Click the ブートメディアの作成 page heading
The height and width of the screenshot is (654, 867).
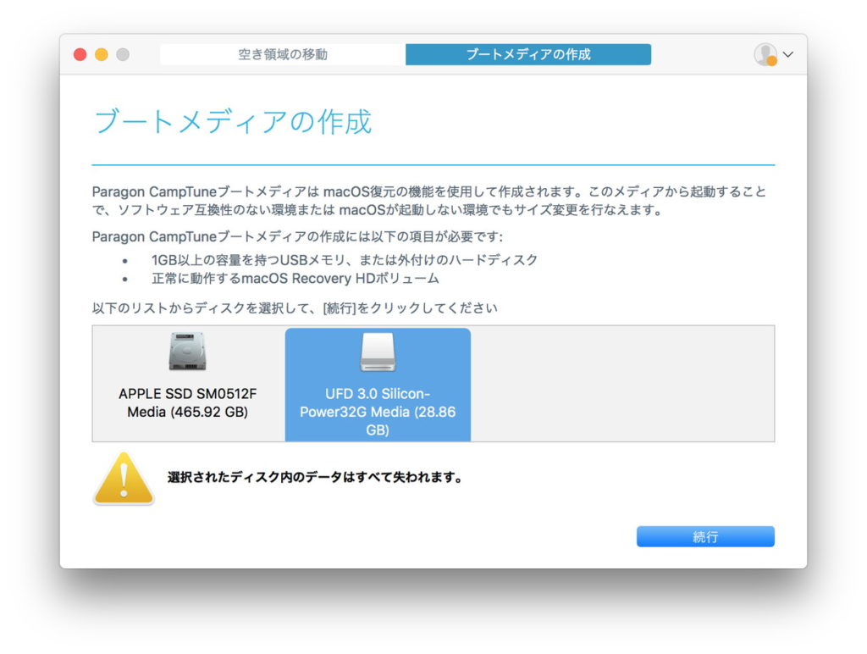tap(234, 122)
